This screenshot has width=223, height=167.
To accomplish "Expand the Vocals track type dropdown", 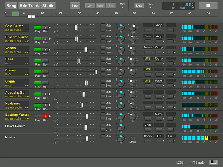I will click(x=27, y=52).
